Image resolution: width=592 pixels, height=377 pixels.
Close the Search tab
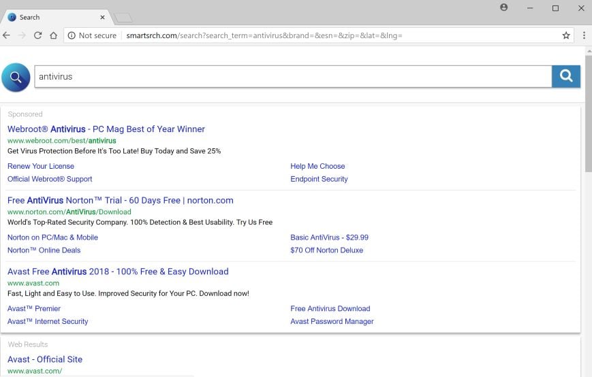(x=102, y=17)
